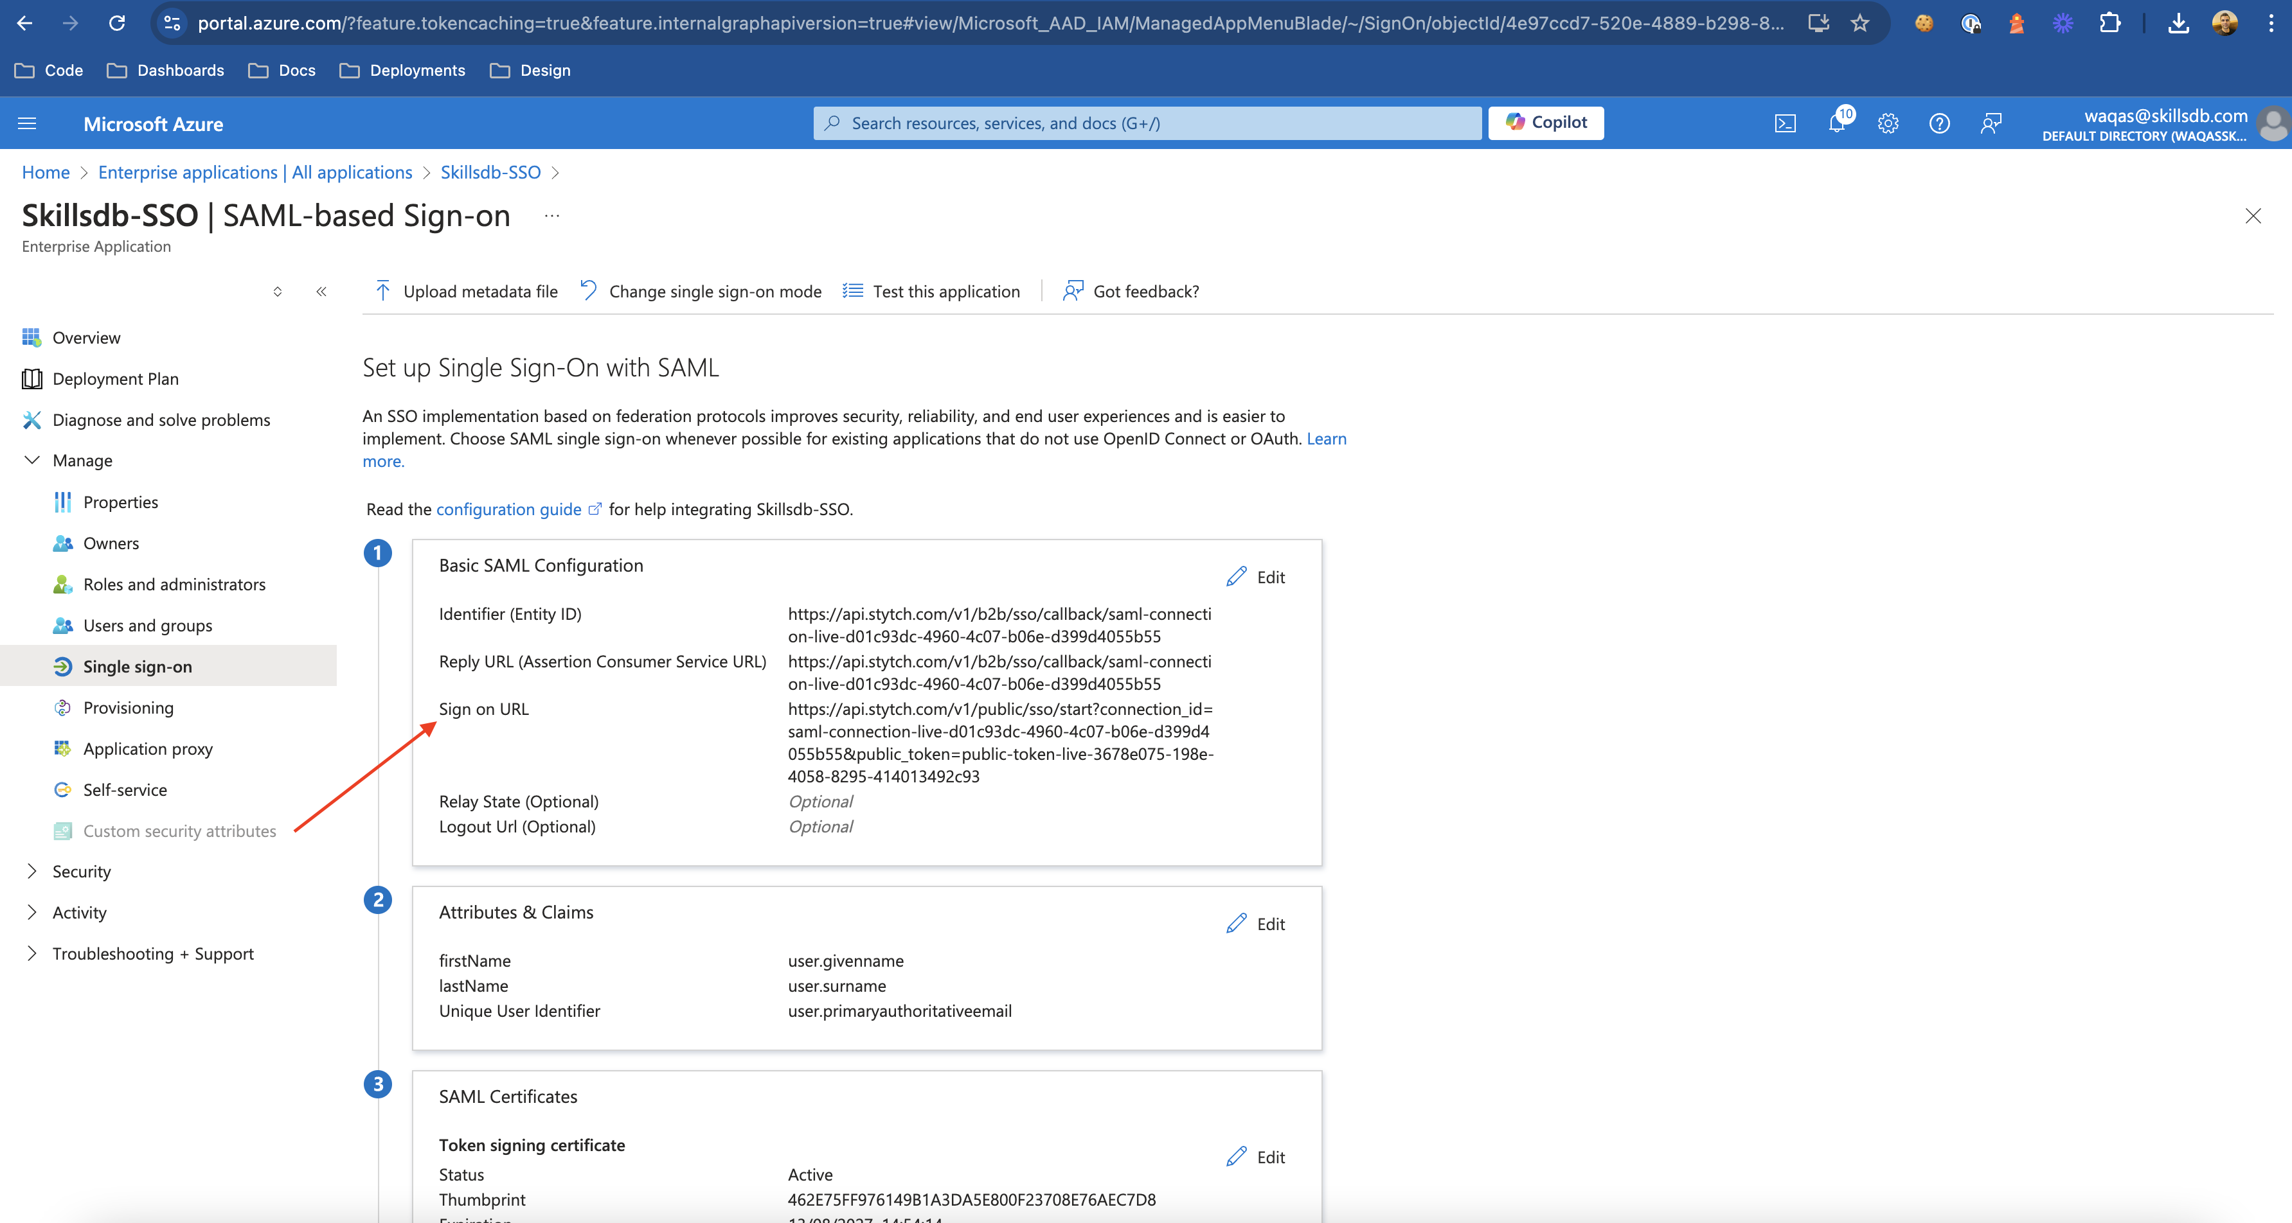Collapse the Manage section in sidebar

pos(32,461)
